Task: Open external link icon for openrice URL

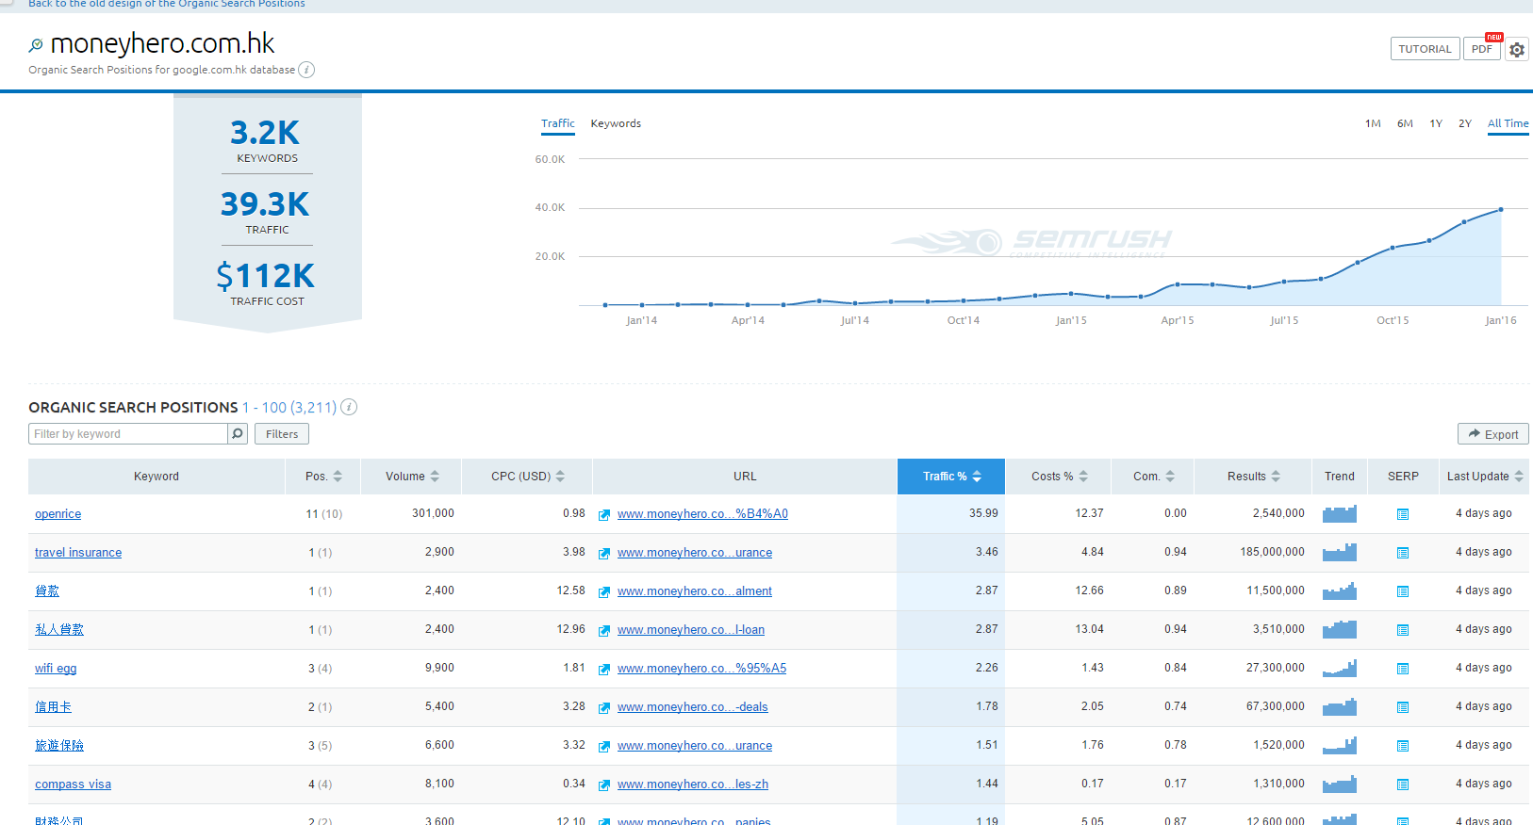Action: point(604,514)
